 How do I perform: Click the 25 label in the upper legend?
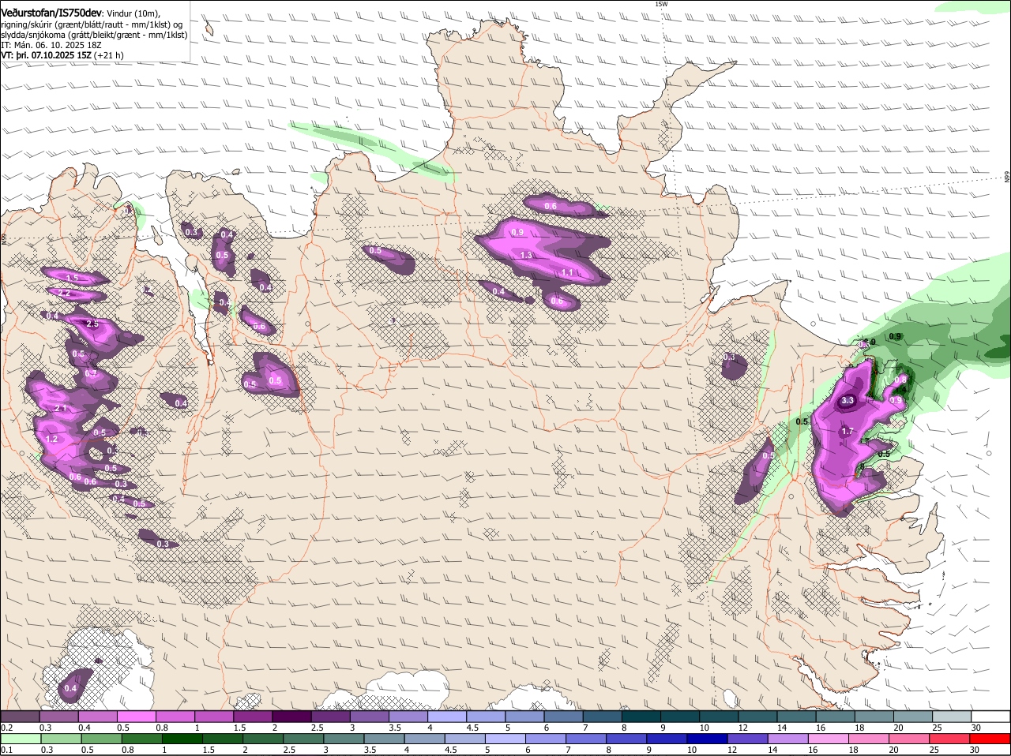click(x=938, y=728)
